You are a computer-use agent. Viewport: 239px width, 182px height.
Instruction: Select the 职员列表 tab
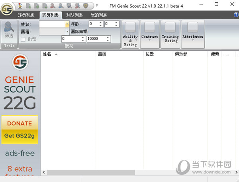tap(51, 15)
